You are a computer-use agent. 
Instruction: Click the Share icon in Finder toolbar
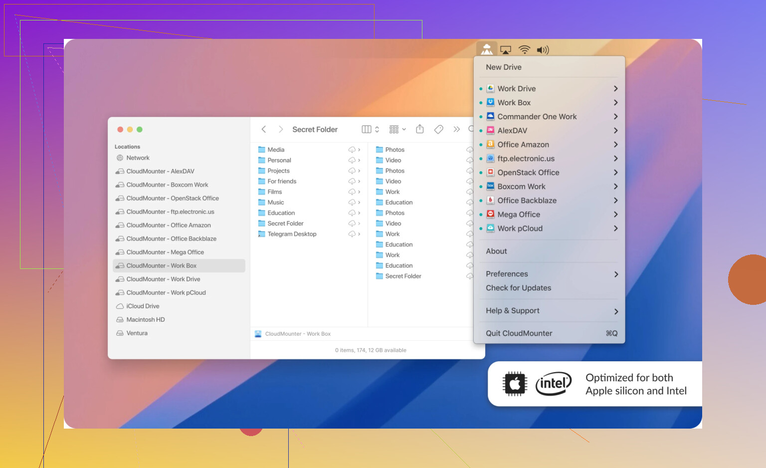pos(420,129)
